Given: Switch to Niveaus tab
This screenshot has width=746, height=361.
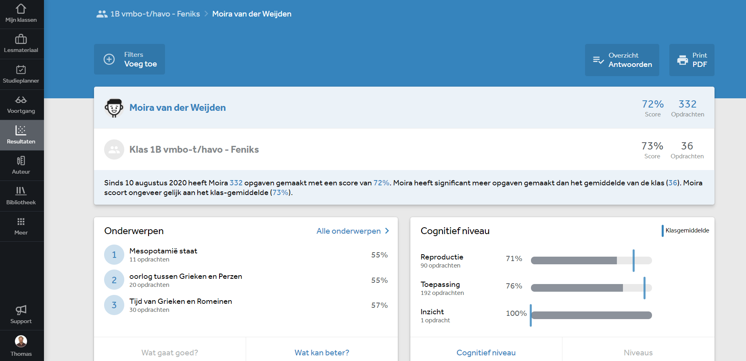Looking at the screenshot, I should 638,353.
